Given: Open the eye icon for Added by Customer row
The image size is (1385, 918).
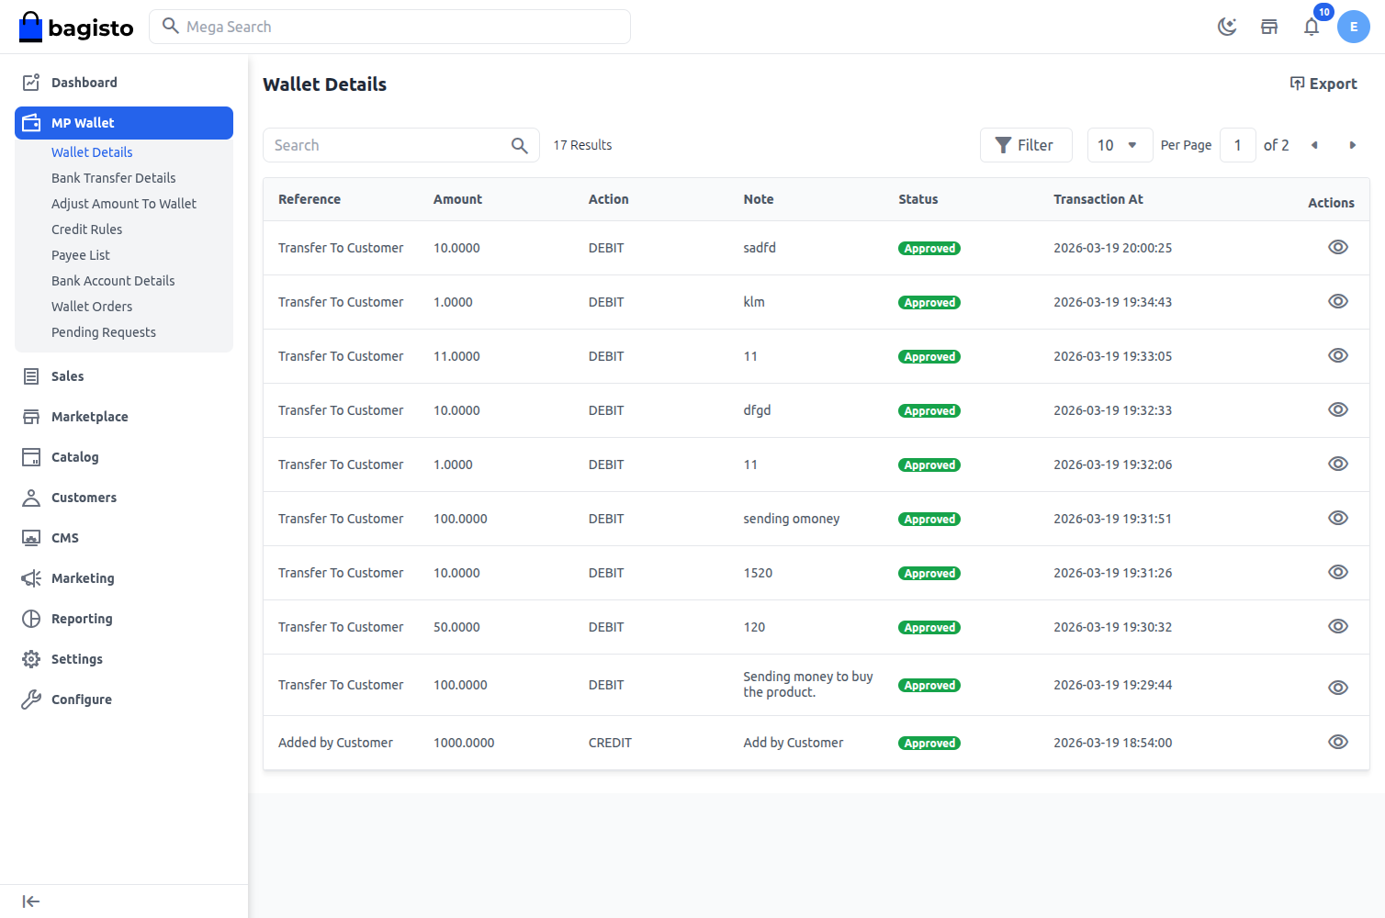Looking at the screenshot, I should (x=1337, y=741).
